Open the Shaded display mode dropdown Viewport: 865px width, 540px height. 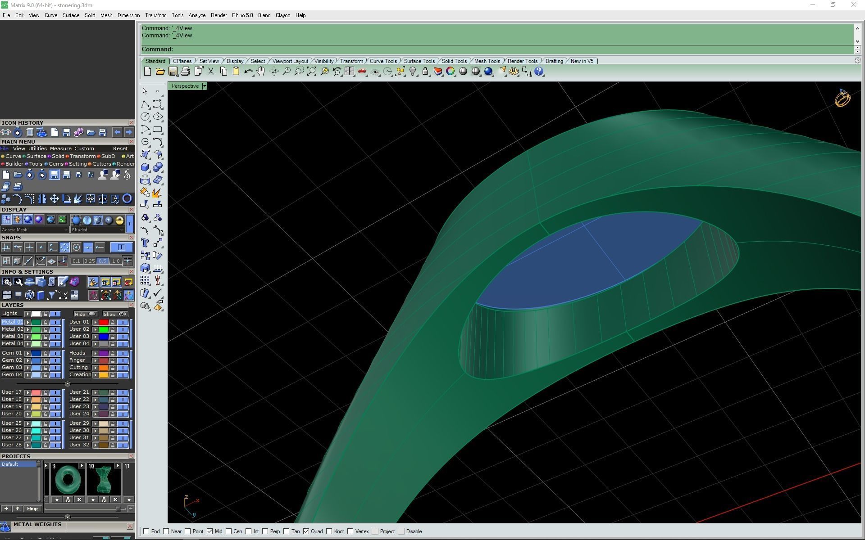[97, 230]
